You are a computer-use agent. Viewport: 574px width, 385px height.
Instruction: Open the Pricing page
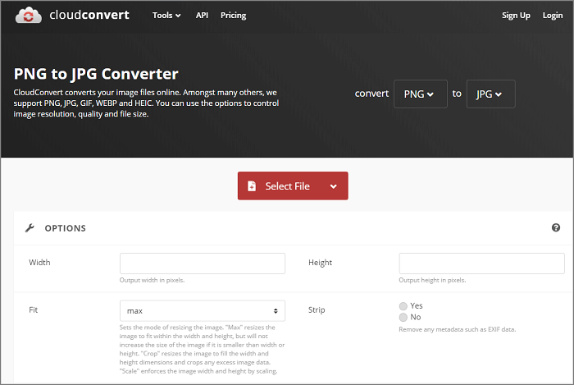point(233,16)
